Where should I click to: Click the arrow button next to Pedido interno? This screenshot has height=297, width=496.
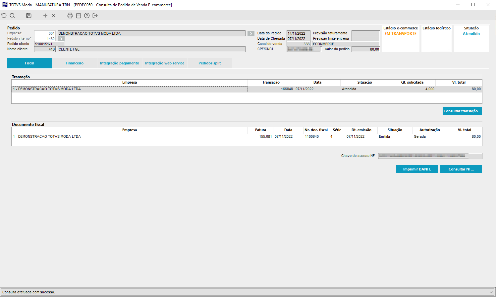61,39
